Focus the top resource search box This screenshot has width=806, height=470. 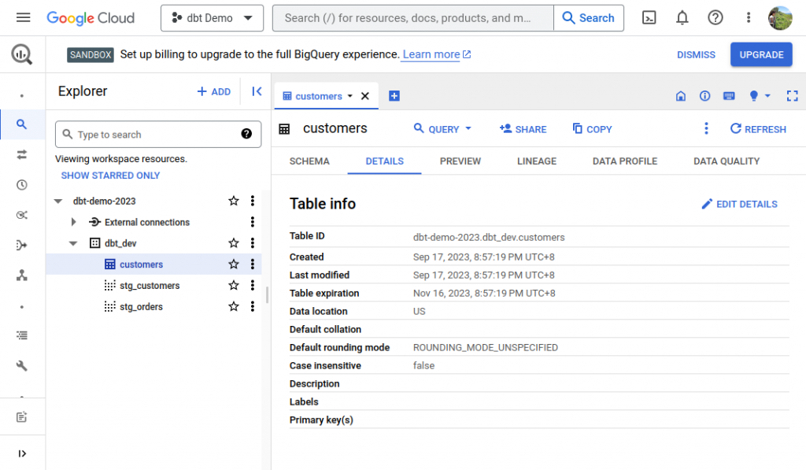(412, 18)
